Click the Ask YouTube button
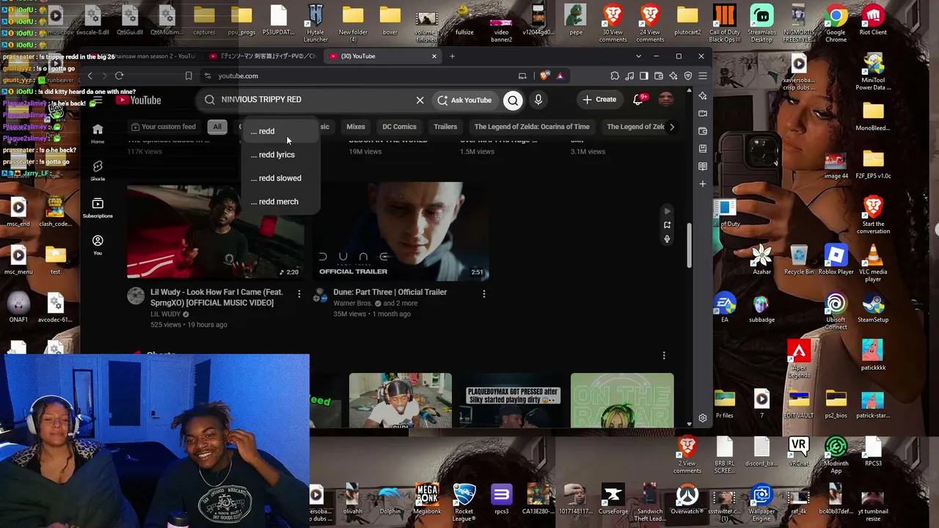Viewport: 939px width, 528px height. coord(464,100)
